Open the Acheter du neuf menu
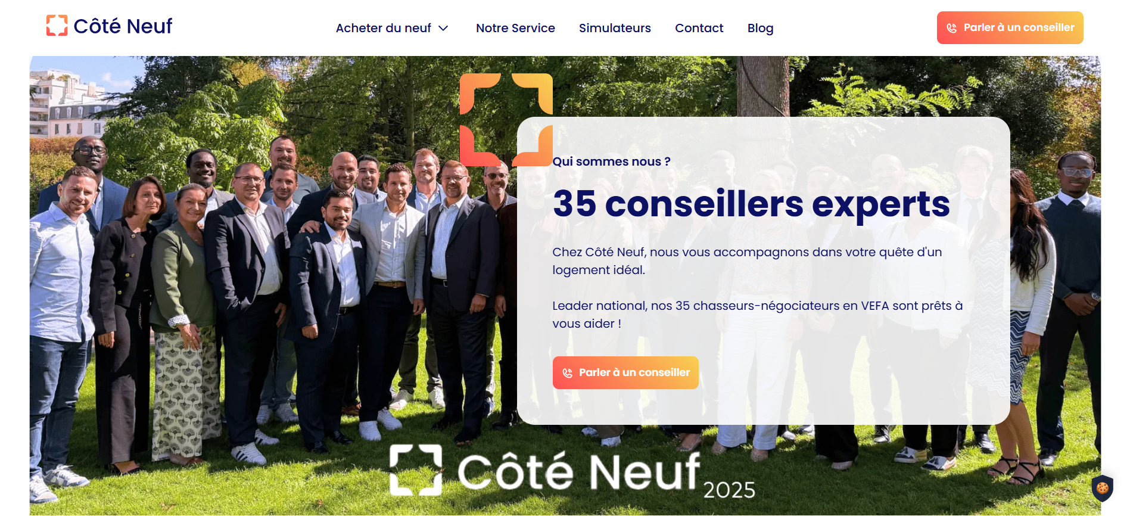Viewport: 1130px width, 516px height. point(392,28)
